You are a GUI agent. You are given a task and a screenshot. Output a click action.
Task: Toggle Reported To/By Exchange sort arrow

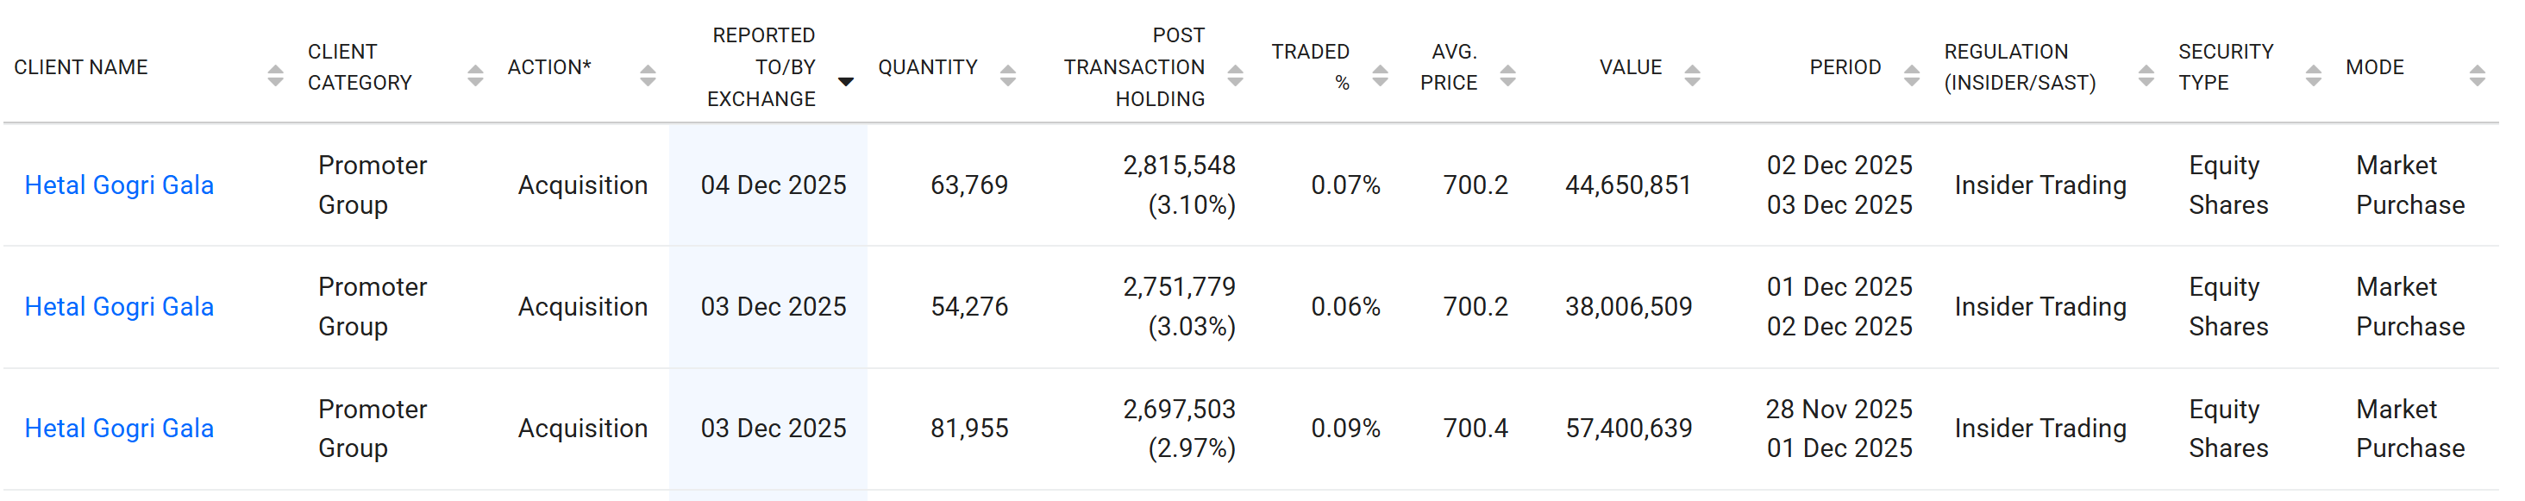[x=846, y=81]
